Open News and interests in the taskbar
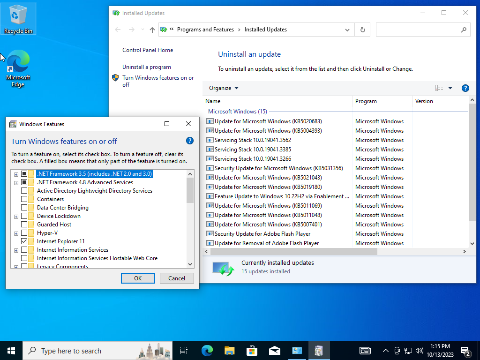Screen dimensions: 480x360 pyautogui.click(x=365, y=351)
